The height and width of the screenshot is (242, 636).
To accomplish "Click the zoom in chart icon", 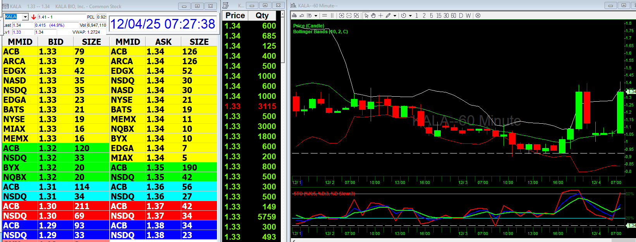I will [342, 15].
